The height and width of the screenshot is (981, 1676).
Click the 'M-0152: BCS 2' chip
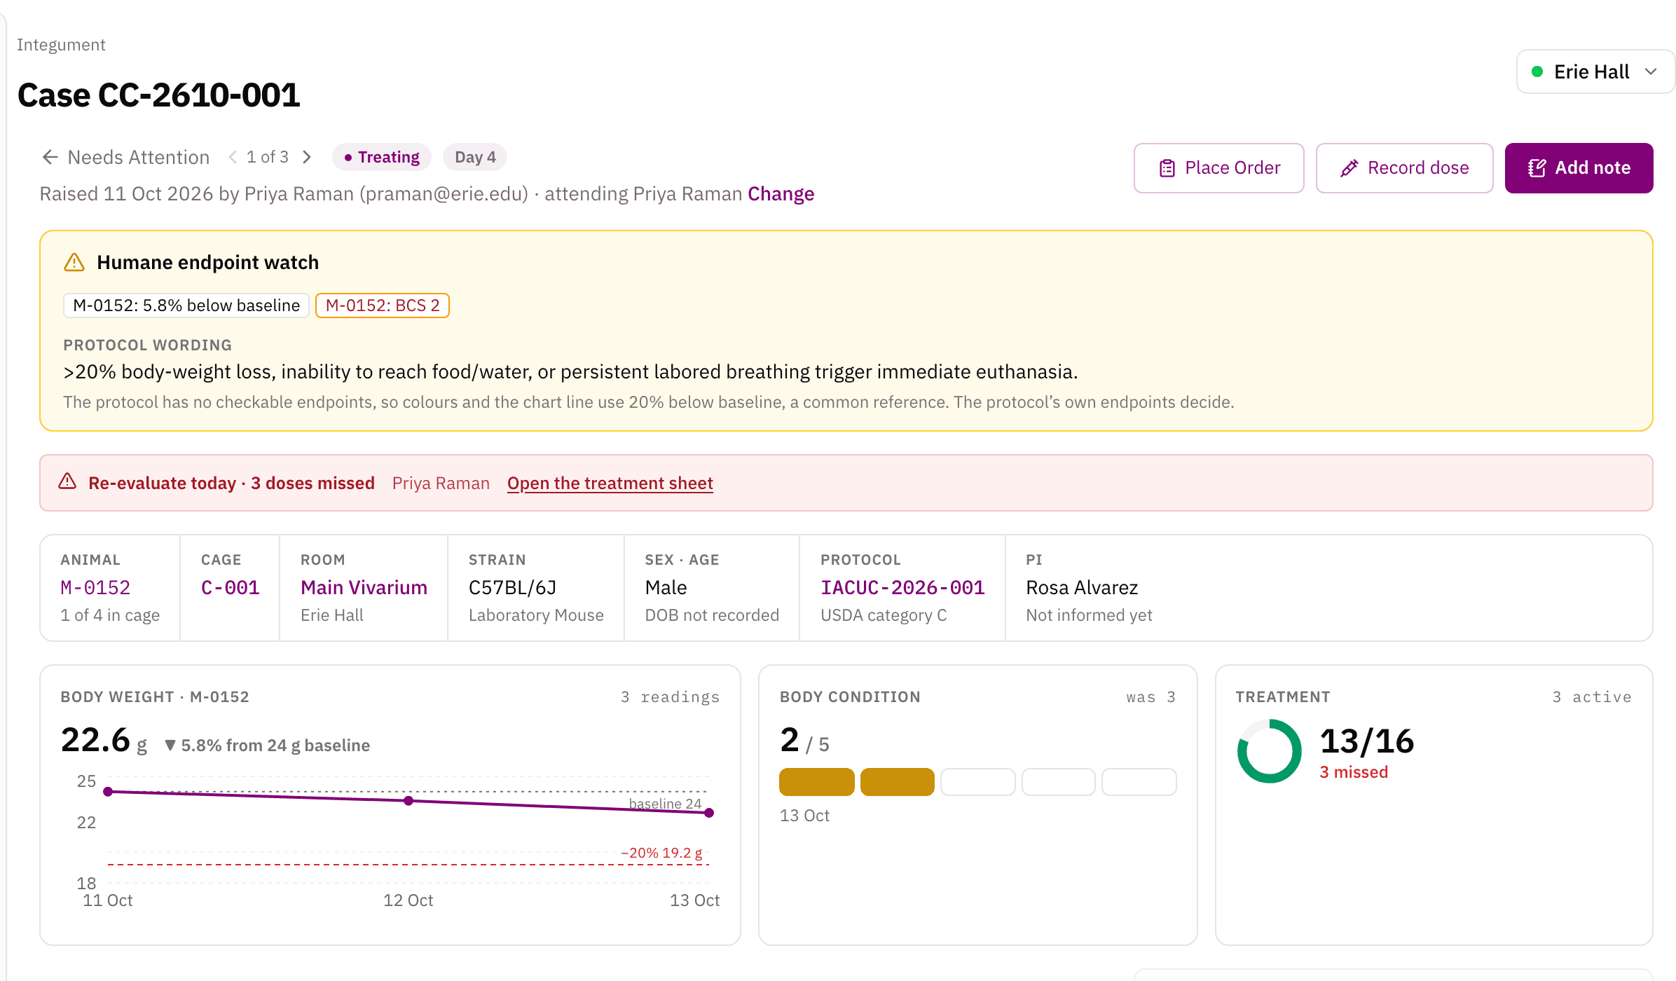[x=383, y=306]
